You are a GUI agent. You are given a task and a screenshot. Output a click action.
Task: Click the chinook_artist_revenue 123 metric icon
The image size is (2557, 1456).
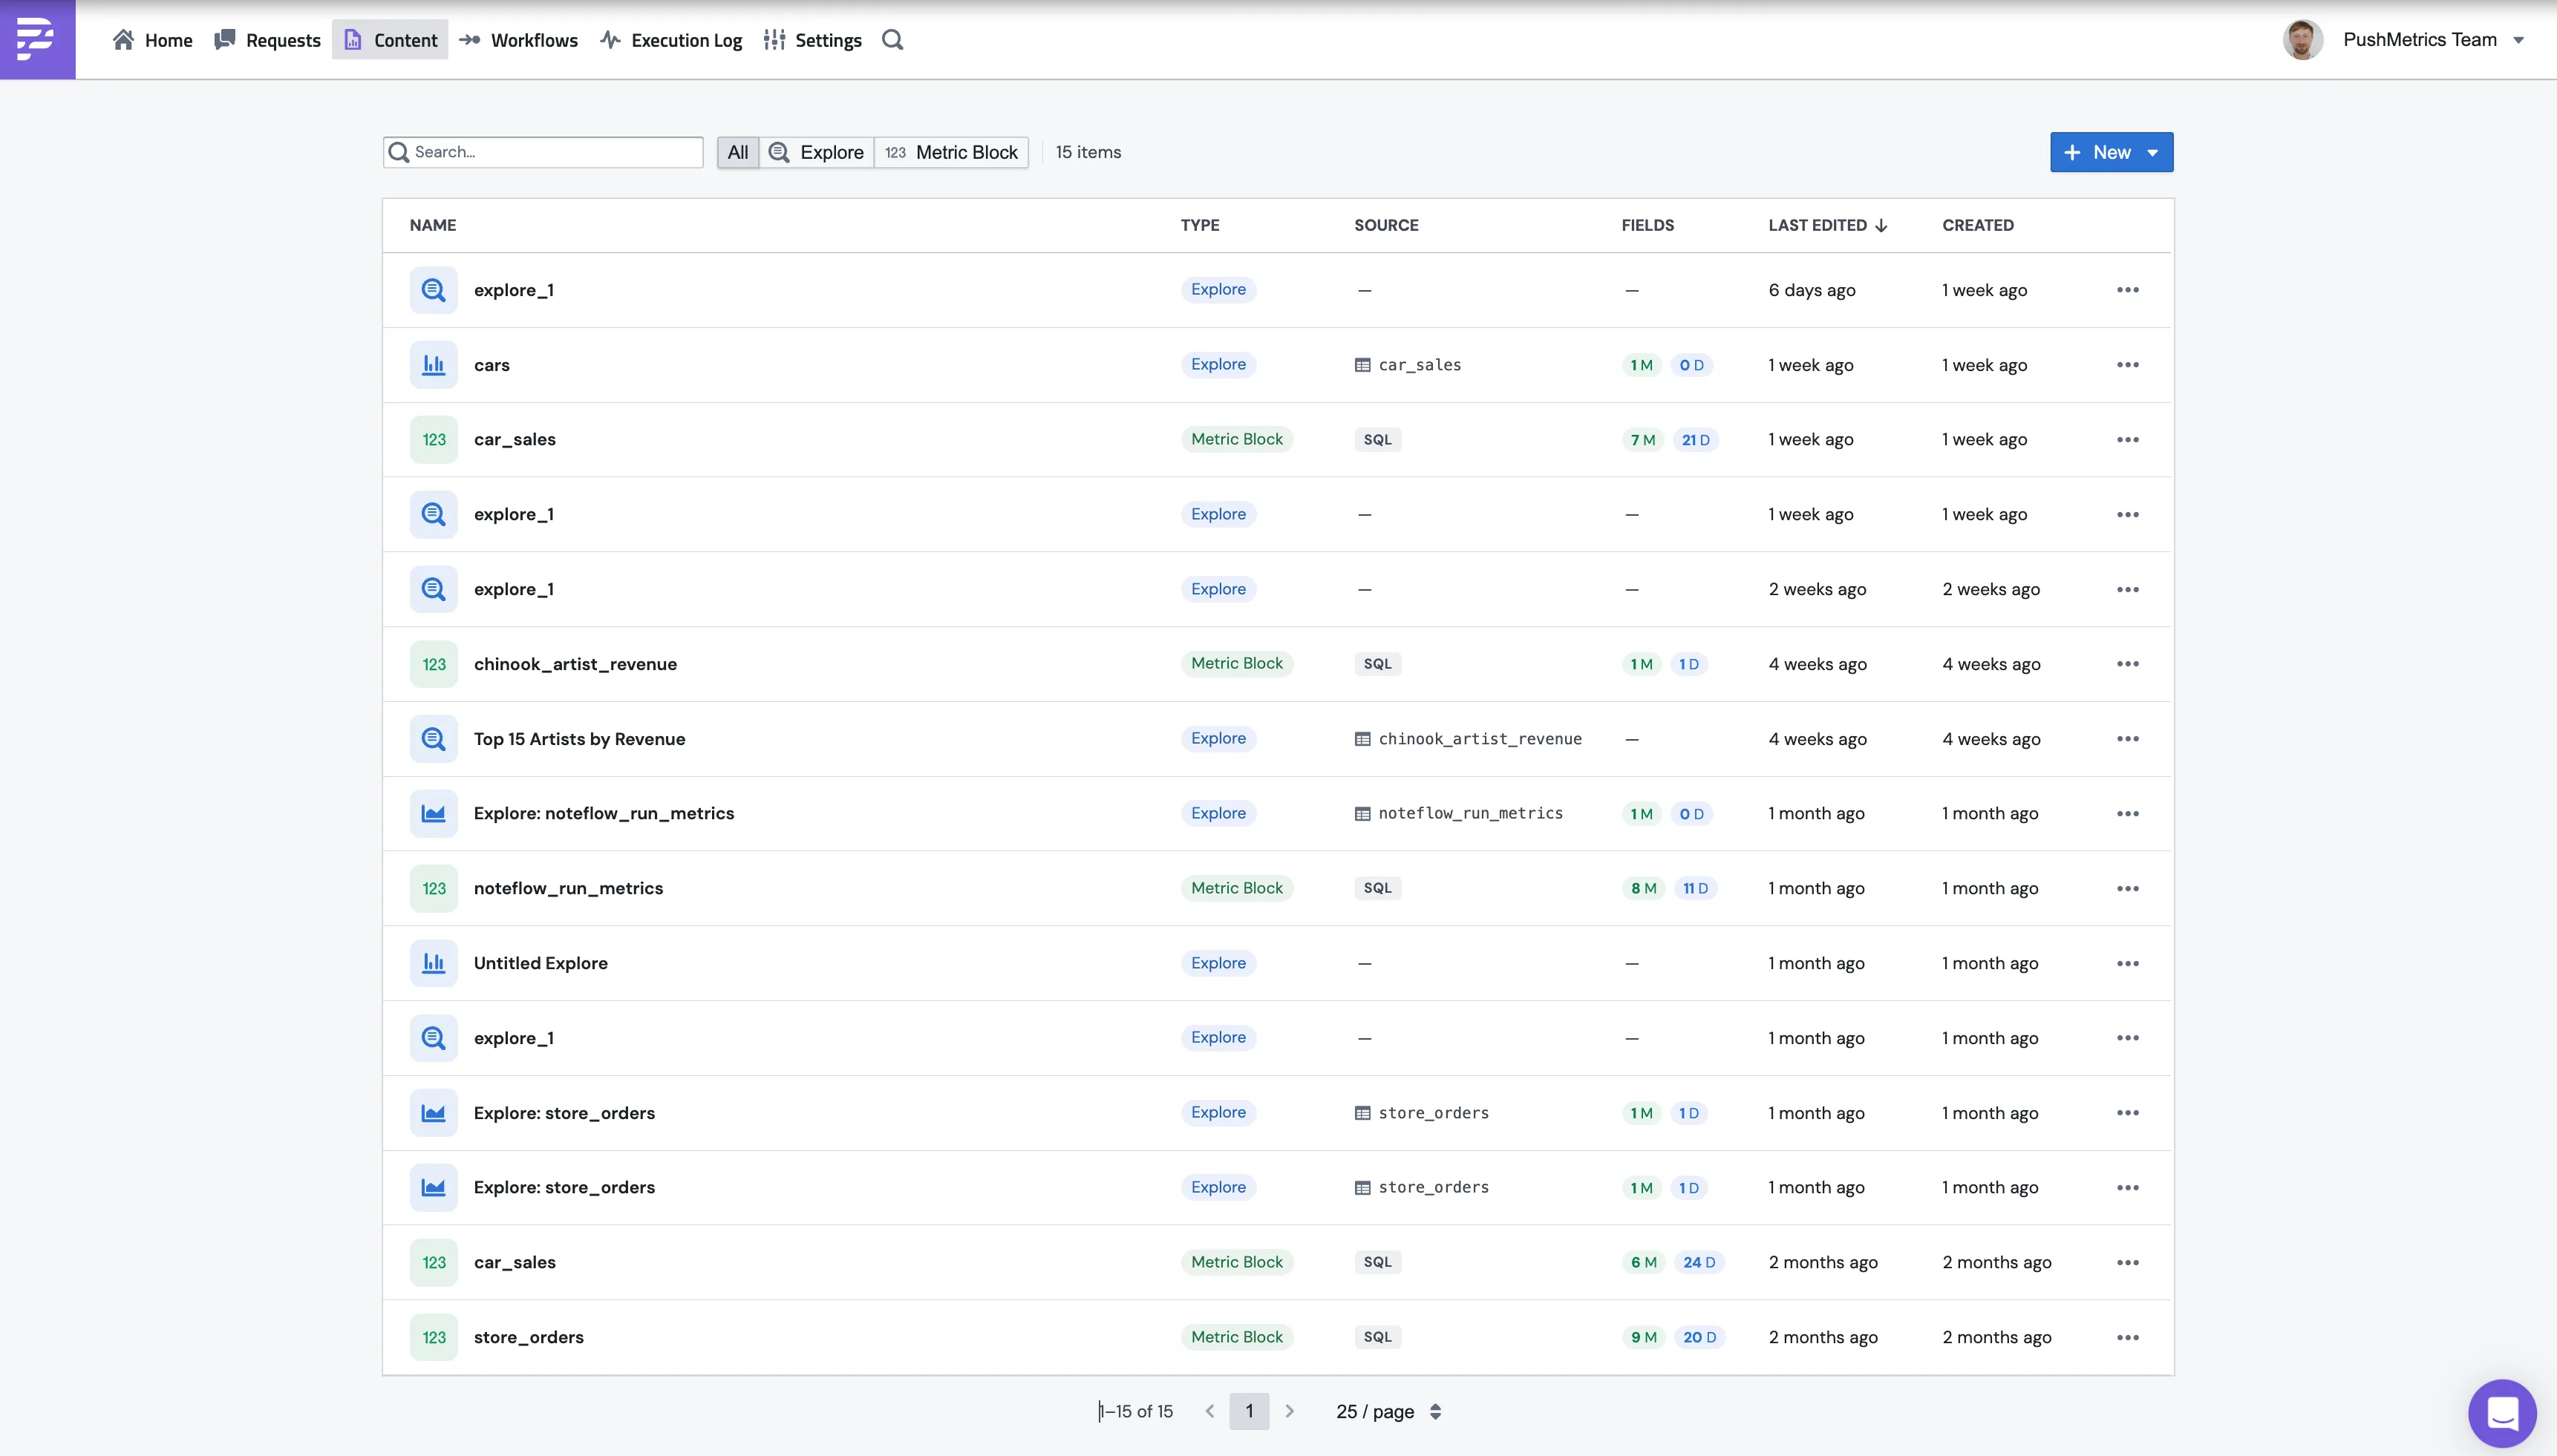tap(433, 664)
